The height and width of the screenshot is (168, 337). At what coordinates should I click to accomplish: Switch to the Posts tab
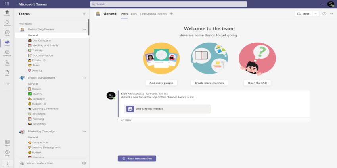[x=124, y=14]
